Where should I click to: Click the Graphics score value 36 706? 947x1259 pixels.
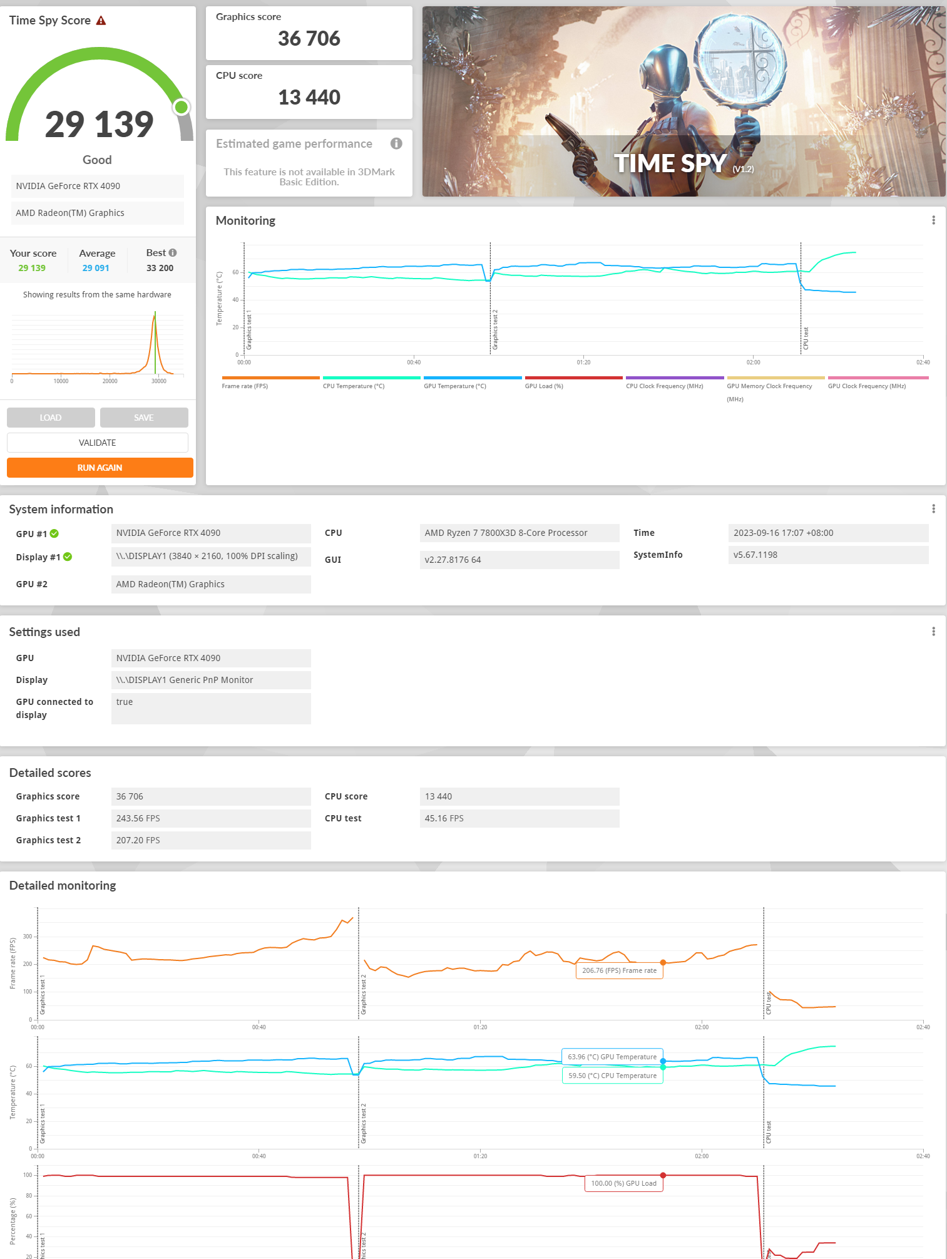pyautogui.click(x=309, y=39)
